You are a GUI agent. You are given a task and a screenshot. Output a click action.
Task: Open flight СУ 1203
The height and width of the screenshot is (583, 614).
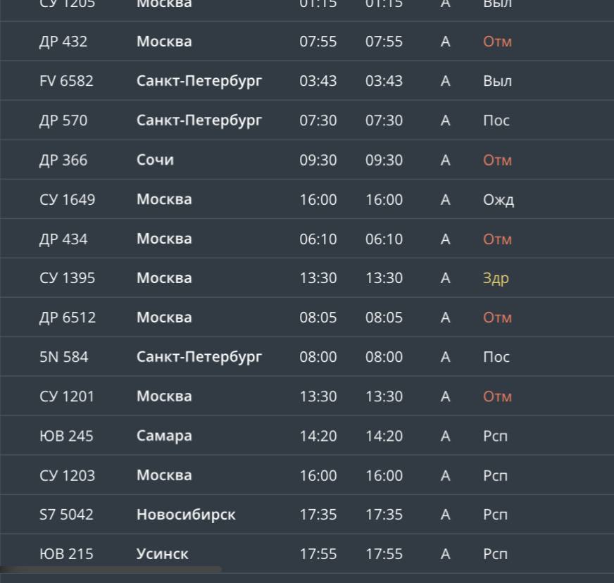click(x=67, y=475)
